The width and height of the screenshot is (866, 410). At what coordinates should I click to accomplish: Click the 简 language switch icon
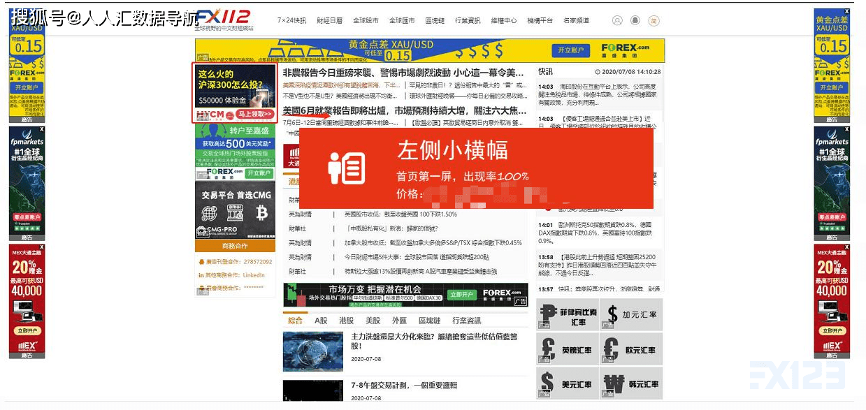tap(654, 21)
